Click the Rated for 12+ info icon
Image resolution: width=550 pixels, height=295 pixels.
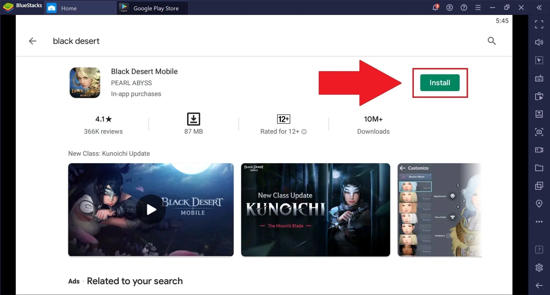[x=304, y=132]
